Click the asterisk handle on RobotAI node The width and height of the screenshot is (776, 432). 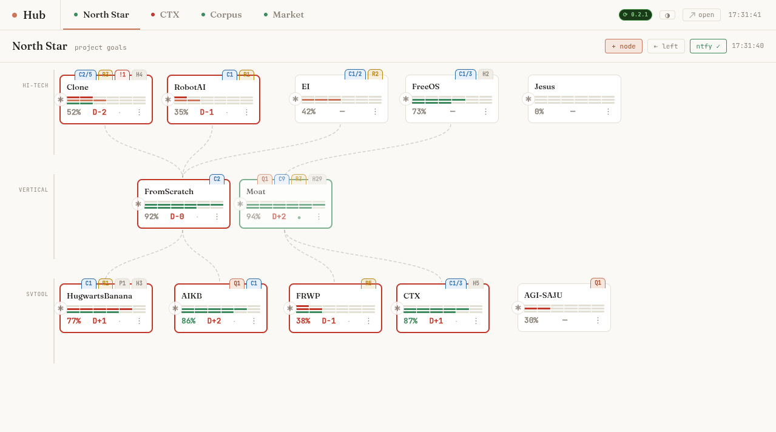pyautogui.click(x=168, y=100)
